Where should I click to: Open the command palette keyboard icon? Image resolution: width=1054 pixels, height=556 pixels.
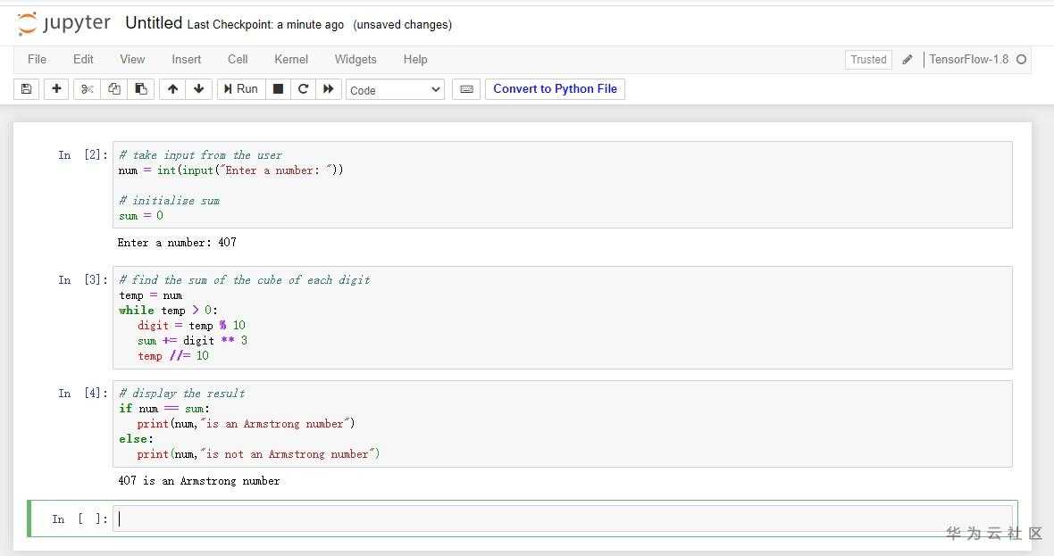pyautogui.click(x=466, y=89)
